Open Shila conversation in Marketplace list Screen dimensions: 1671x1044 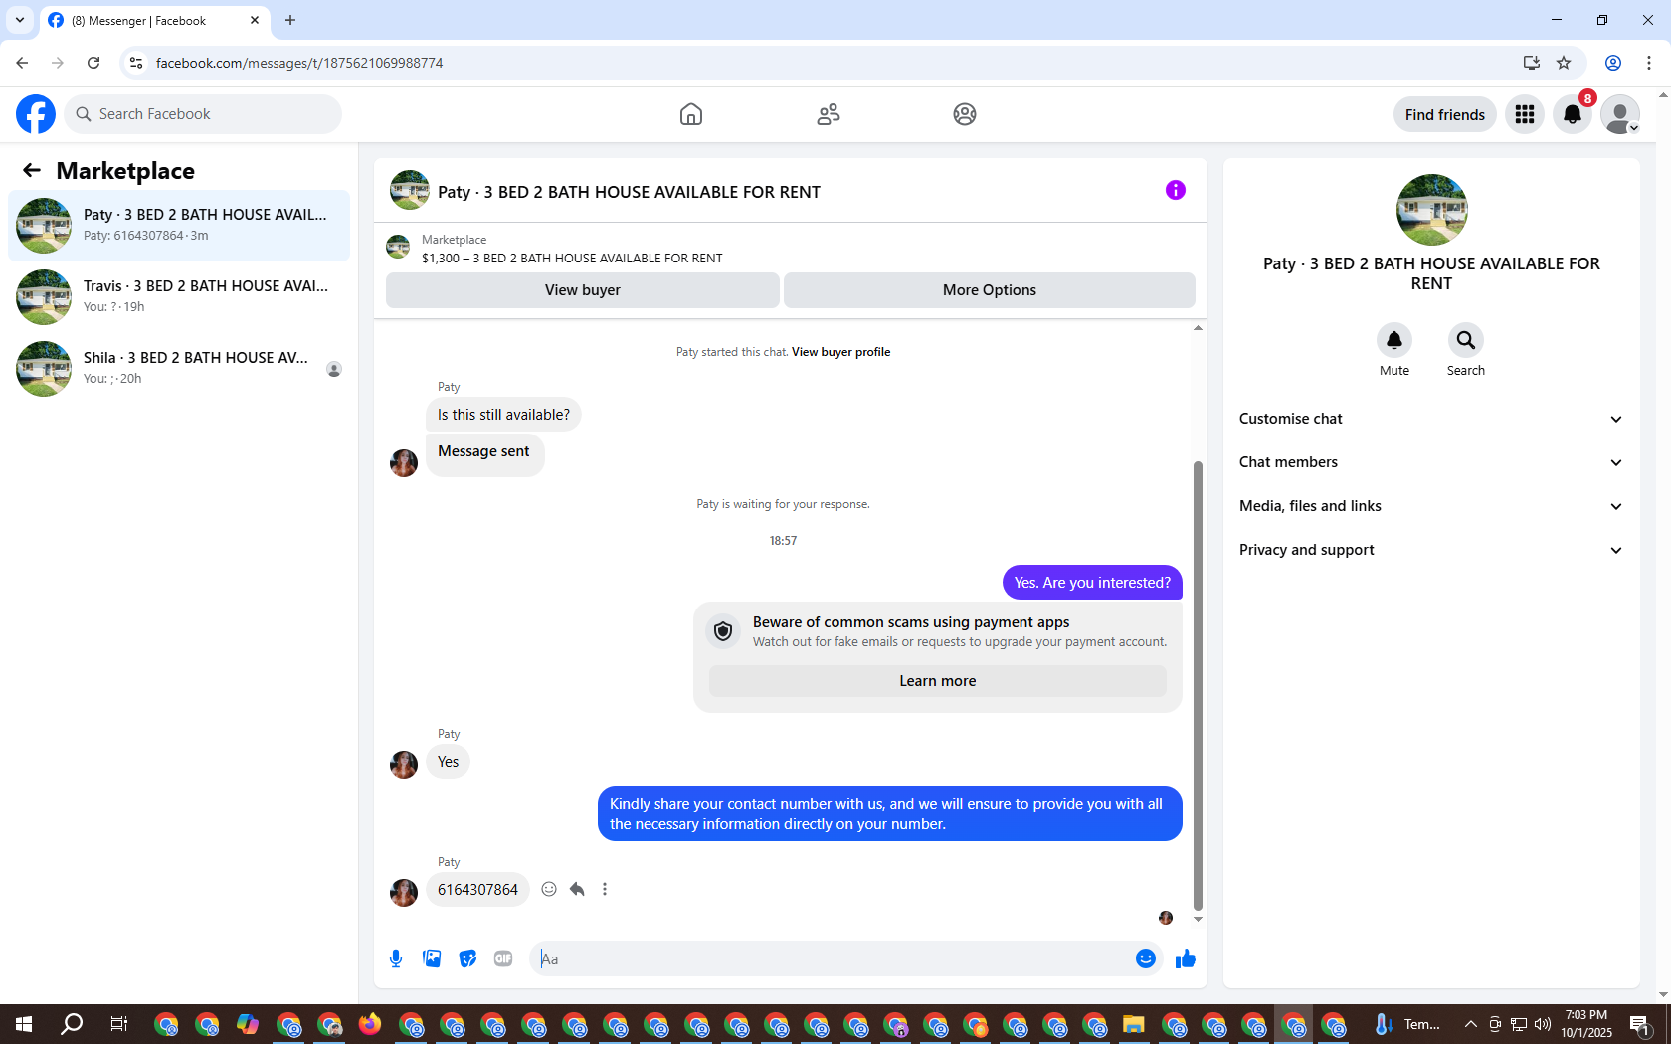pyautogui.click(x=179, y=369)
